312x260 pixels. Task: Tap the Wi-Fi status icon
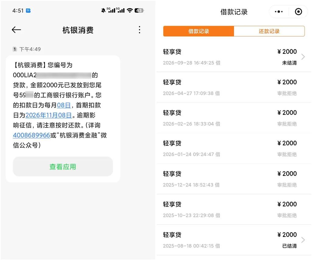coord(130,10)
